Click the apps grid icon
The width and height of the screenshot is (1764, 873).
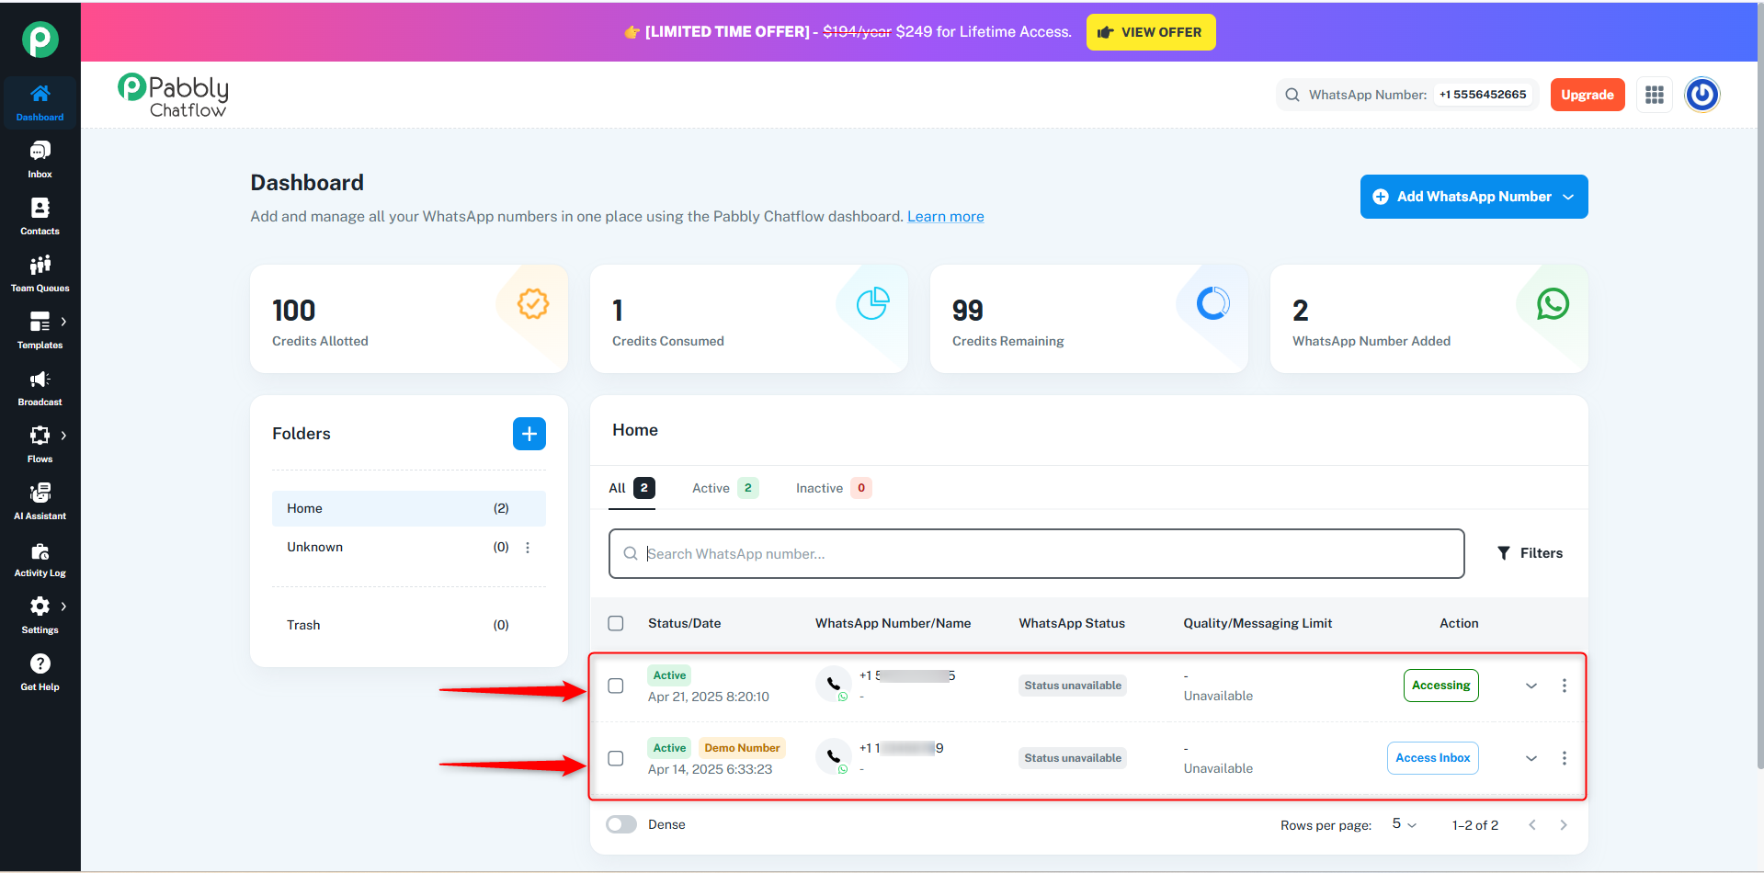click(1655, 95)
